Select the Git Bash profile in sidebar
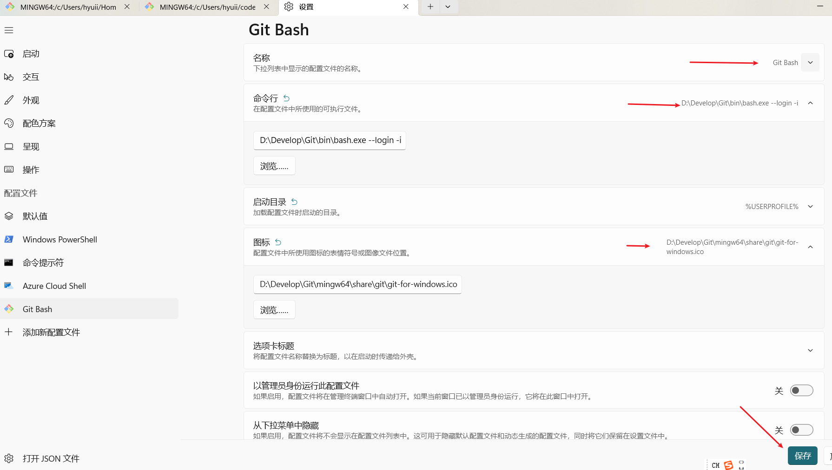 pos(89,309)
